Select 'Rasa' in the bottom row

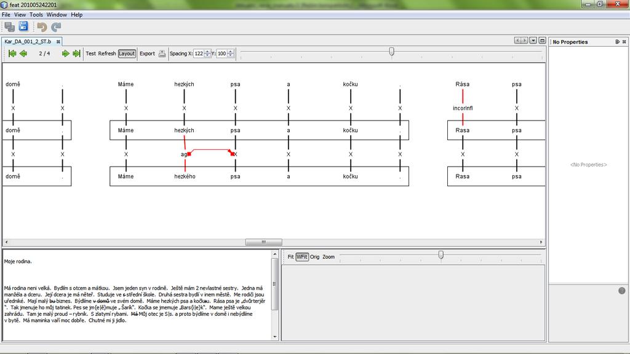click(463, 176)
